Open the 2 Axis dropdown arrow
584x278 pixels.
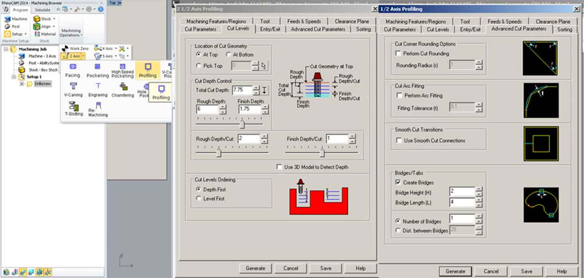point(83,56)
